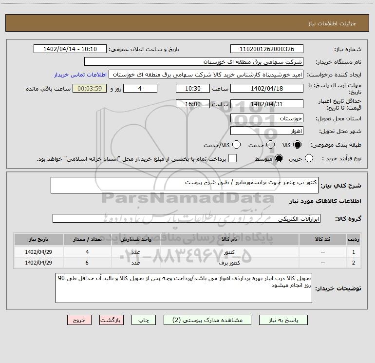Click the buyer name field شرکت سهامی برق منطقه ای خوزستان
Image resolution: width=375 pixels, height=363 pixels.
(194, 62)
